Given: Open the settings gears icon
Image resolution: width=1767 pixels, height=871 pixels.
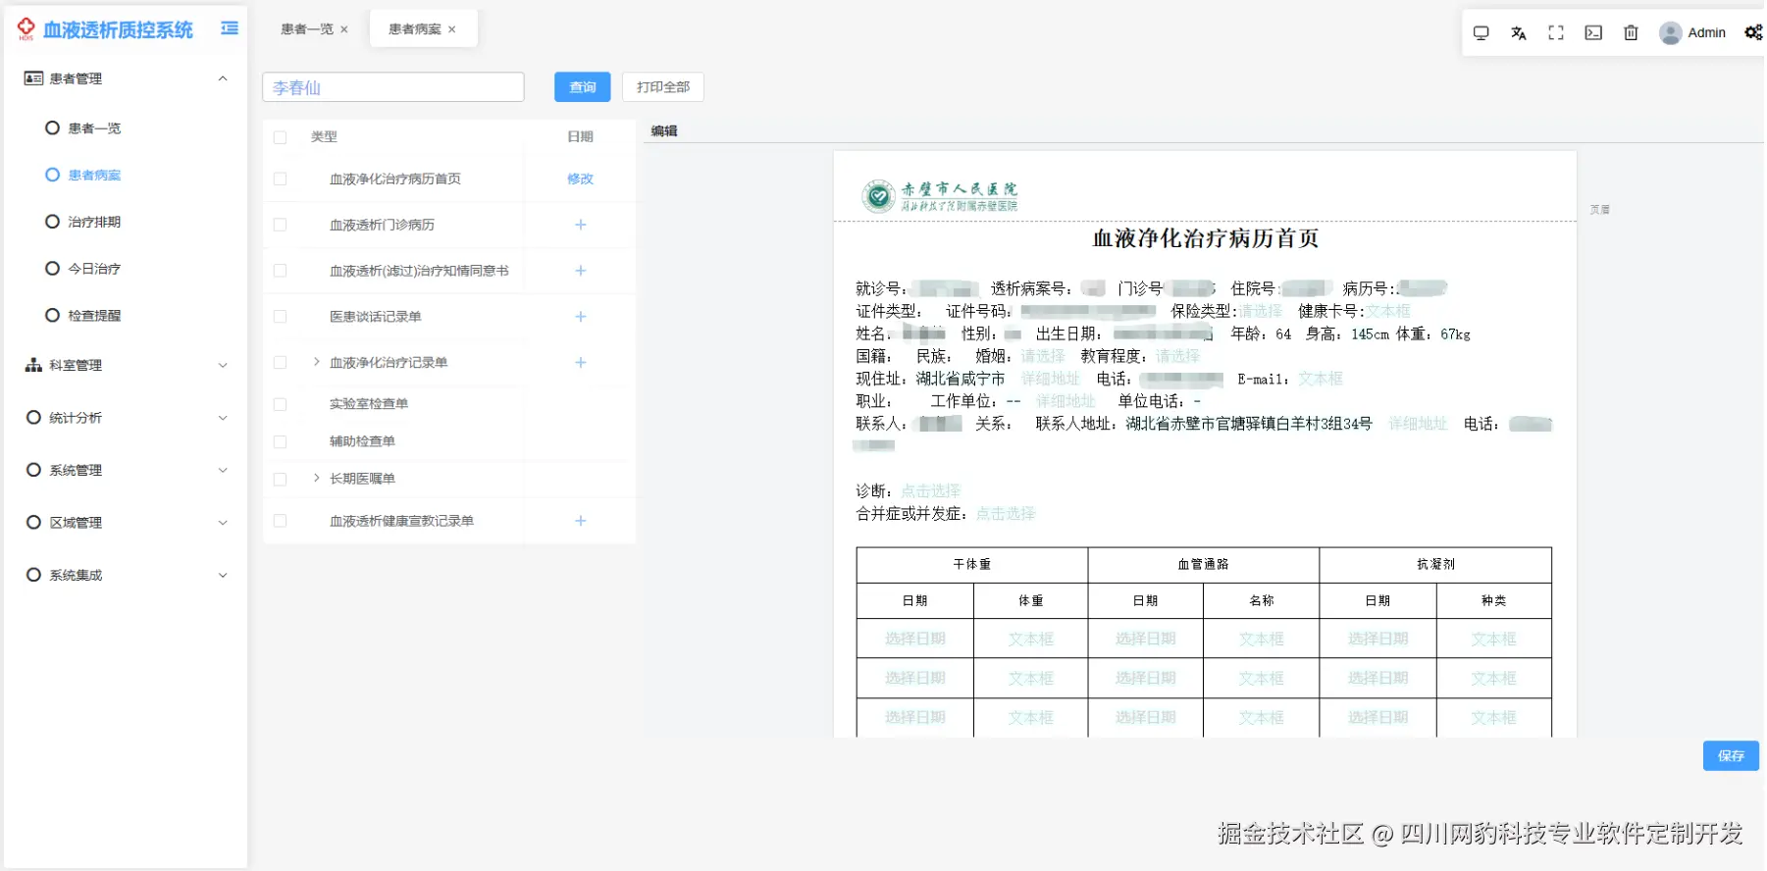Looking at the screenshot, I should pos(1753,33).
